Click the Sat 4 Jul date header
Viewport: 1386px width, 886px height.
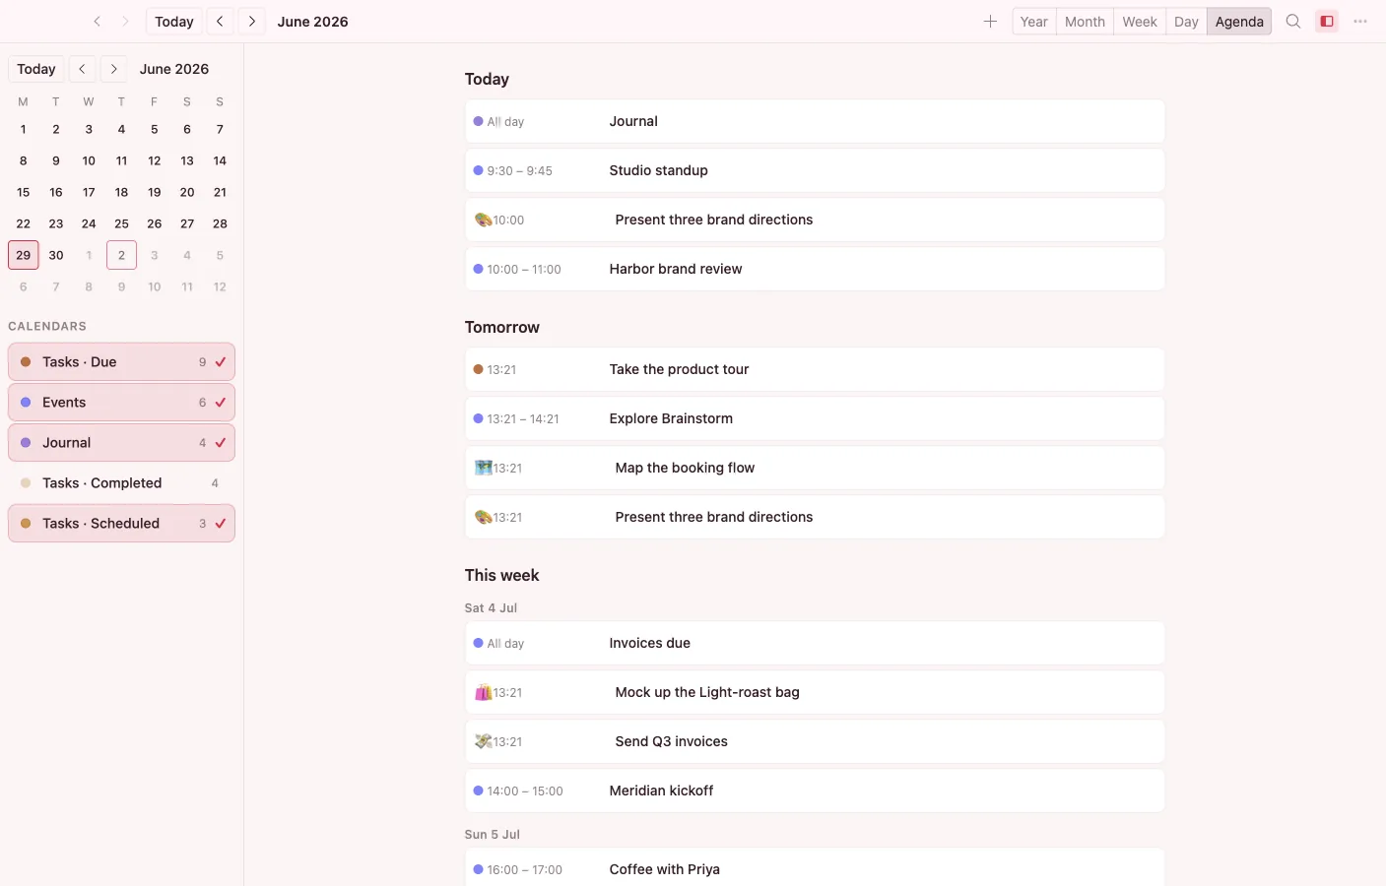pos(491,608)
